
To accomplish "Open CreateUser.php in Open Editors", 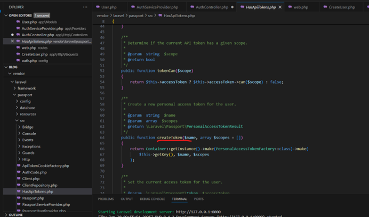I will [47, 54].
